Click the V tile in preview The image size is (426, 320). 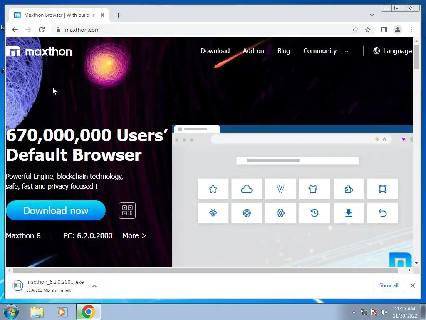[280, 189]
